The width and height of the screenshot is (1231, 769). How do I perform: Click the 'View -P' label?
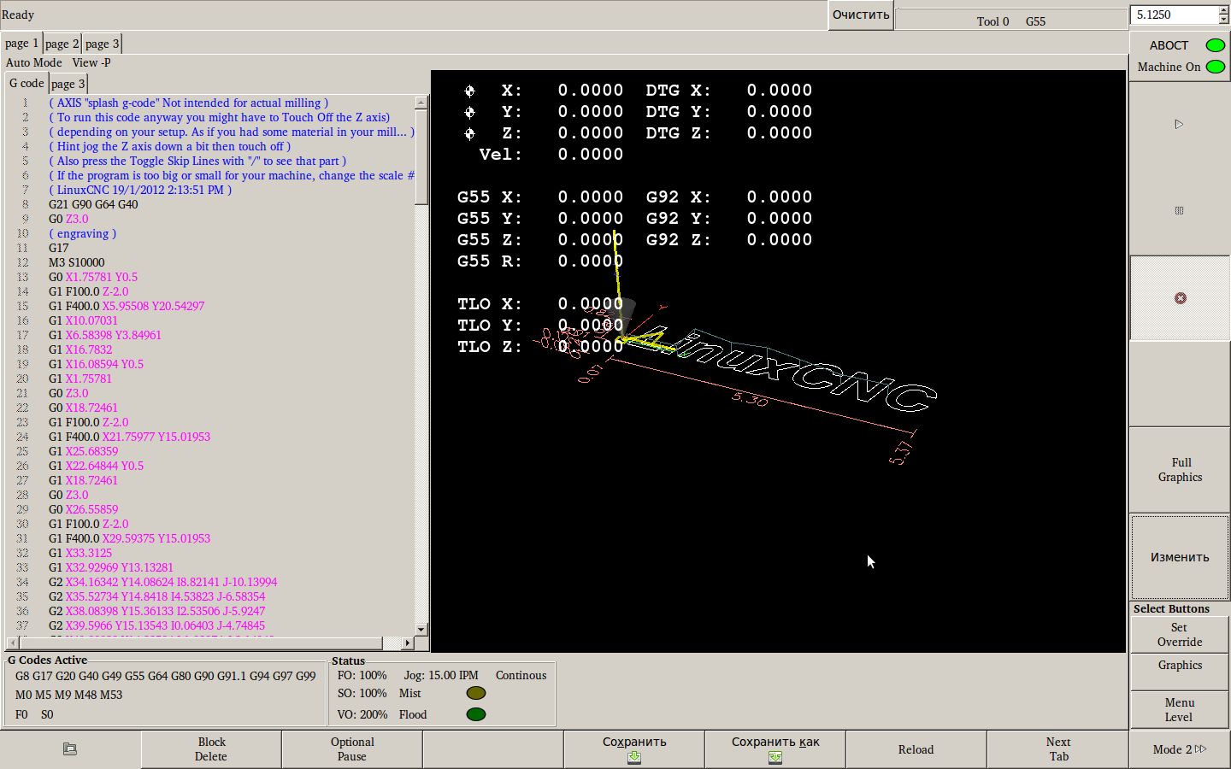click(91, 62)
